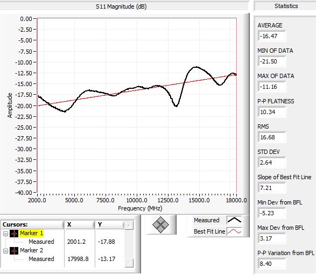
Task: Collapse the Marker 2 tree node
Action: click(5, 251)
